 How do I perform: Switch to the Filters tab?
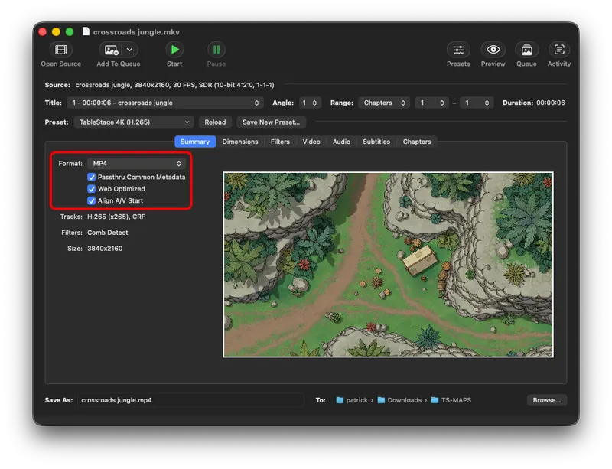click(280, 142)
